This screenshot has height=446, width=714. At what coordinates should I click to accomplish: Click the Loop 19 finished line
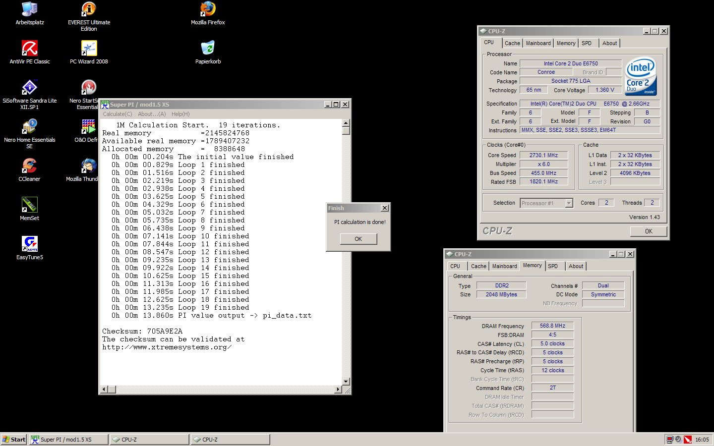180,307
